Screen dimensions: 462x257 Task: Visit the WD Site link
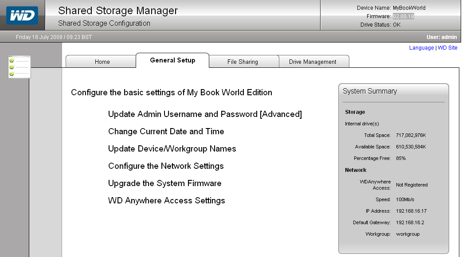[447, 48]
